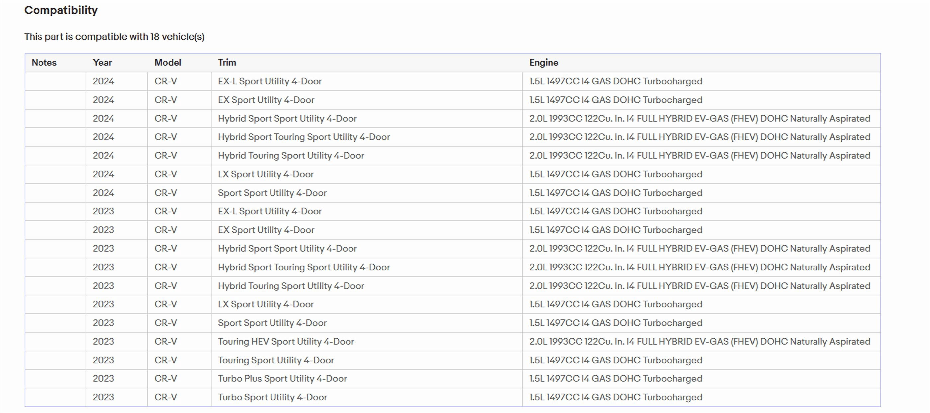Click the Model column header

pos(168,62)
